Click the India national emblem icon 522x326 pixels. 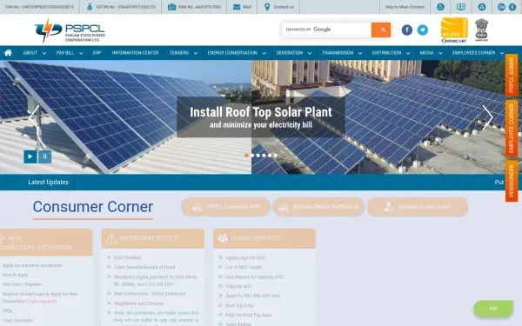[481, 30]
